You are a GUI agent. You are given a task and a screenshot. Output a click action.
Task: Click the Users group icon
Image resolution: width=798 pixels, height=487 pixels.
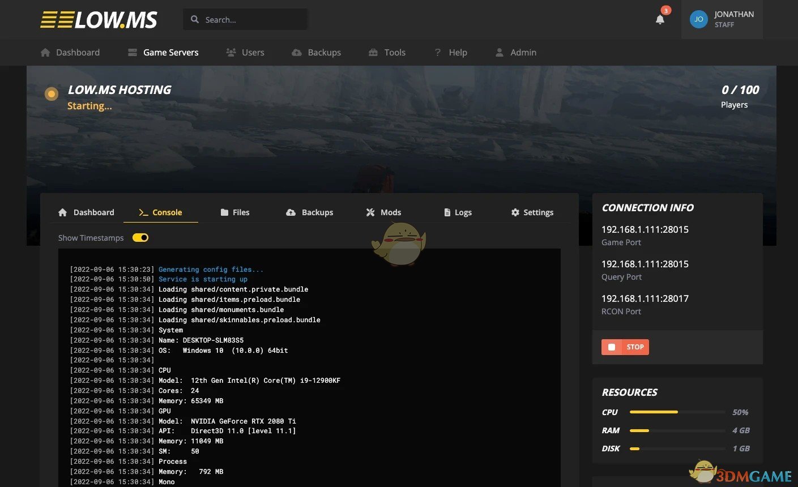pos(231,52)
